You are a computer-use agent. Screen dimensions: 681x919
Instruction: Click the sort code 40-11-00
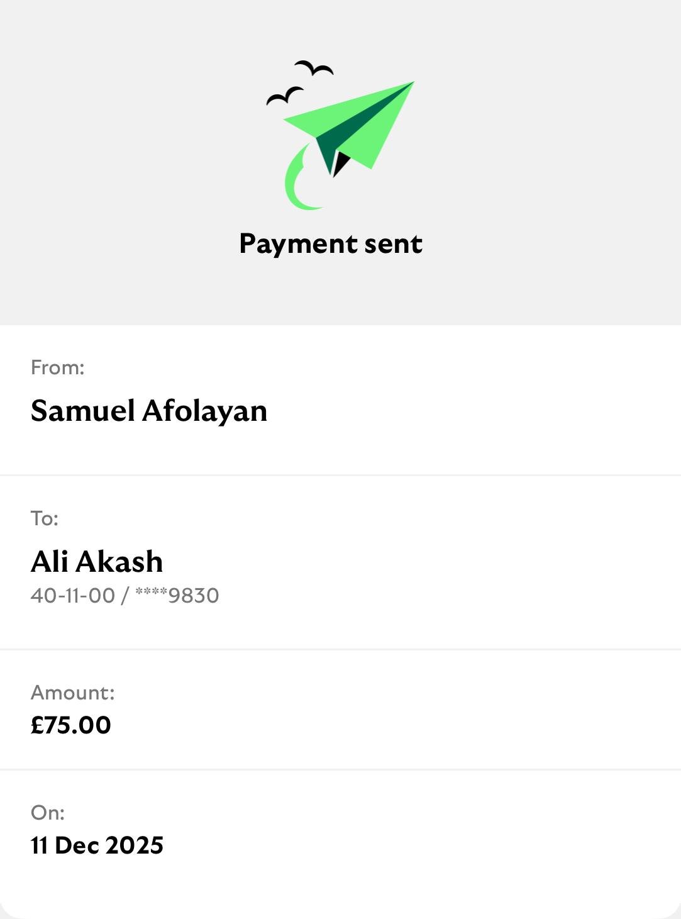[x=73, y=595]
